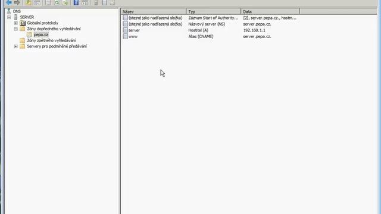Expand Servery pro podmíněné předávání node
This screenshot has height=214, width=381.
point(16,46)
